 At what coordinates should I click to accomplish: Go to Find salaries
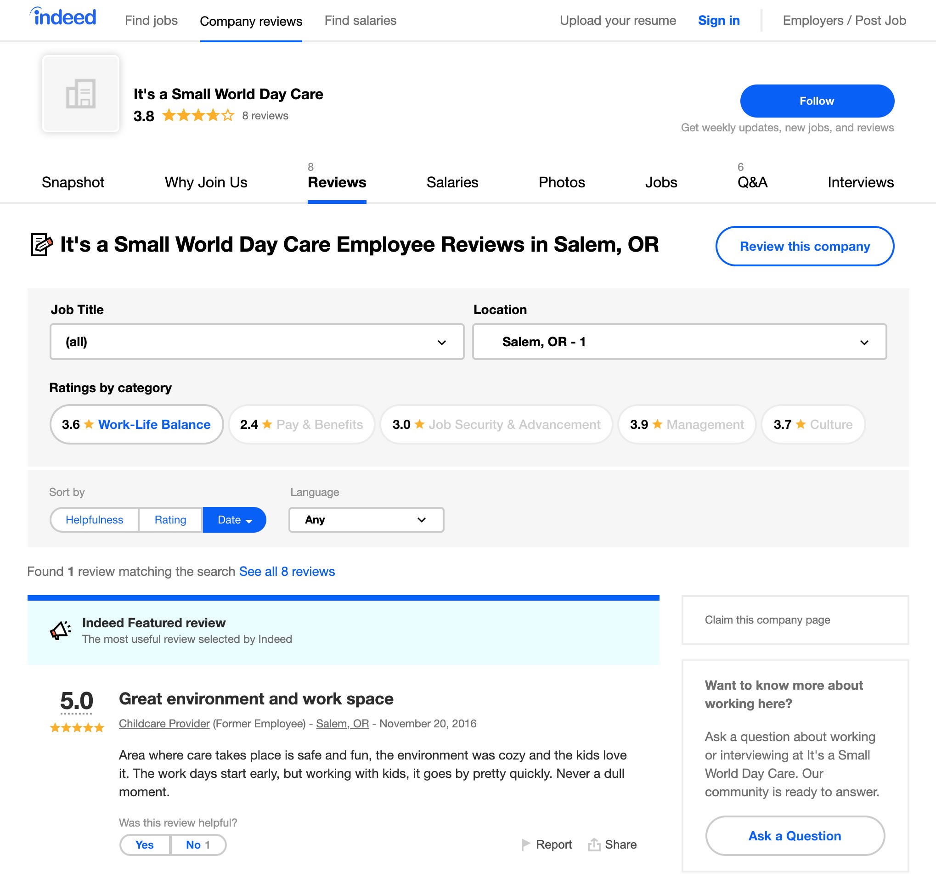360,20
